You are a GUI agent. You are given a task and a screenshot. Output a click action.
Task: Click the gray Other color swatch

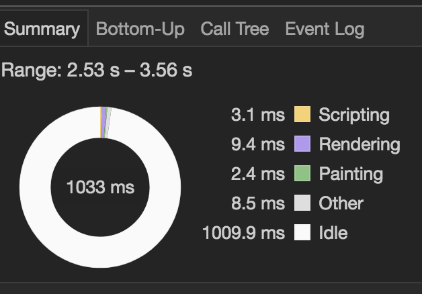point(302,203)
